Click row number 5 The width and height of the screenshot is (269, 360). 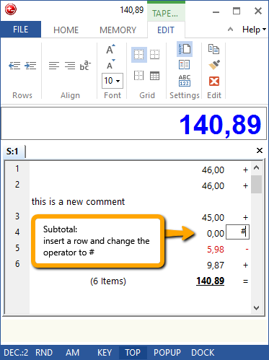tap(17, 247)
